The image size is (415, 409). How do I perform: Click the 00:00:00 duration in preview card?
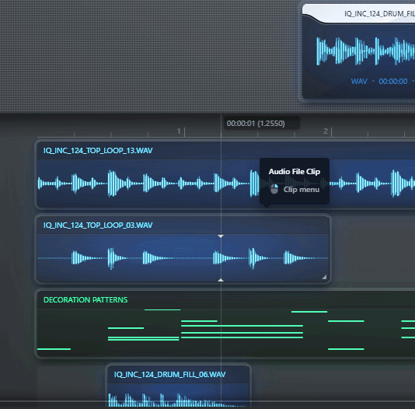pos(393,82)
